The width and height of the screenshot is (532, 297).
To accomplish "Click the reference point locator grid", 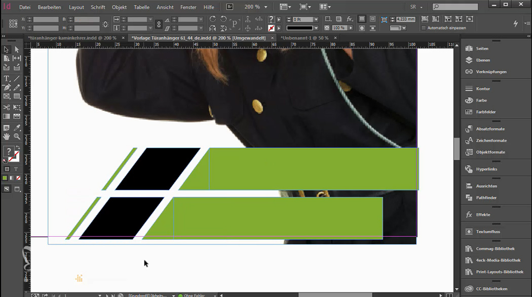I will tap(13, 23).
